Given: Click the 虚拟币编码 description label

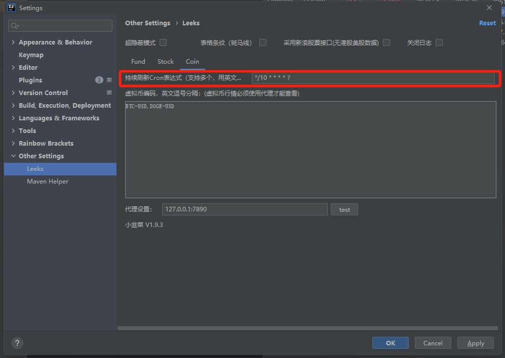Looking at the screenshot, I should (212, 94).
